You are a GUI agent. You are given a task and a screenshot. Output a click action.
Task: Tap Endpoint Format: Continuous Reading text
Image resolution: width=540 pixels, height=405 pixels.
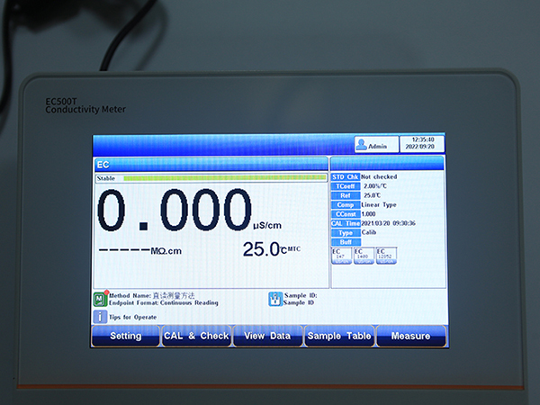pyautogui.click(x=164, y=303)
